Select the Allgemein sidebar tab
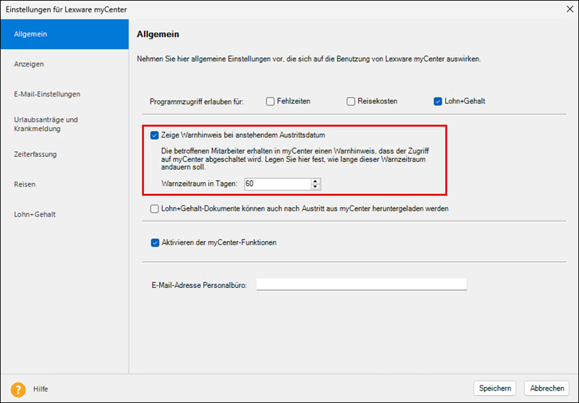 64,34
